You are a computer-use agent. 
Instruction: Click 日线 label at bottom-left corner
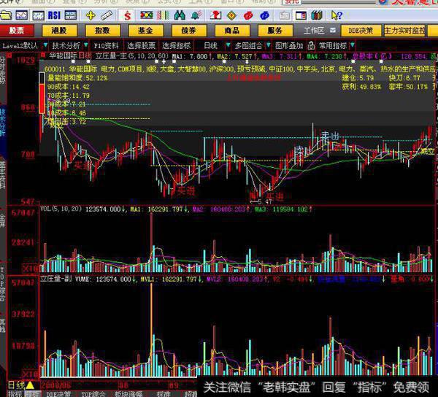tap(15, 385)
